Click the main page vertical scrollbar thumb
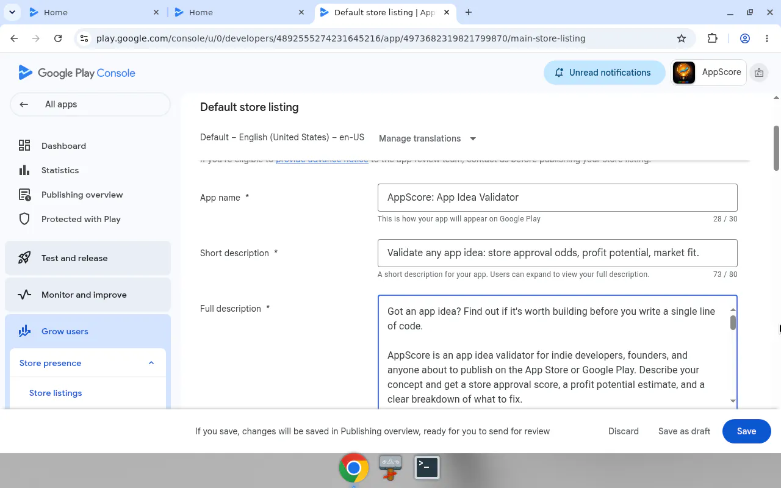This screenshot has height=488, width=781. (777, 148)
